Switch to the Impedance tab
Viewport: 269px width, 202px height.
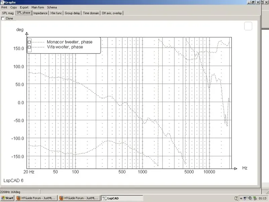click(x=40, y=13)
